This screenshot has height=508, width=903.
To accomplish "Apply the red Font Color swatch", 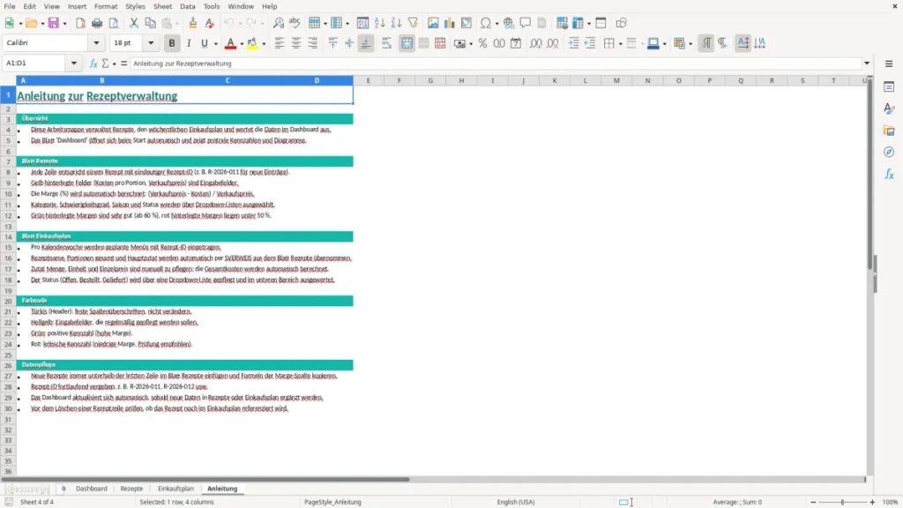I will (x=230, y=43).
